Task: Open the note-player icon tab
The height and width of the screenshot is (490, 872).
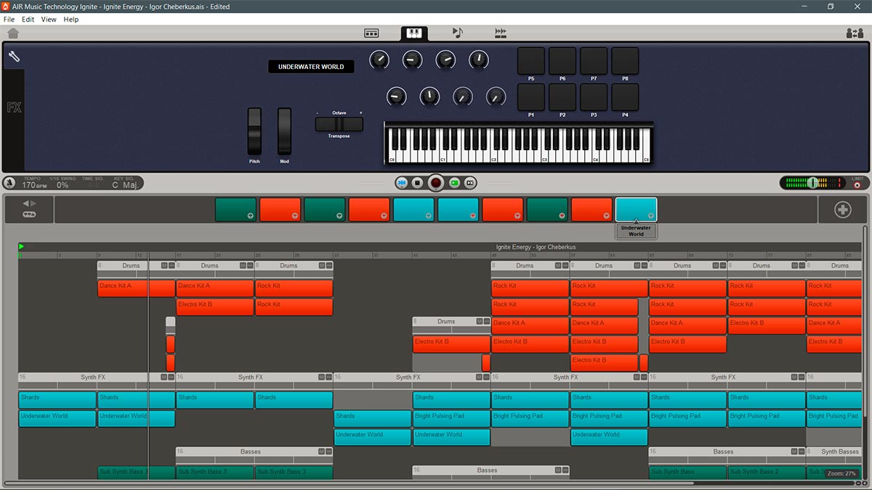Action: pyautogui.click(x=457, y=33)
